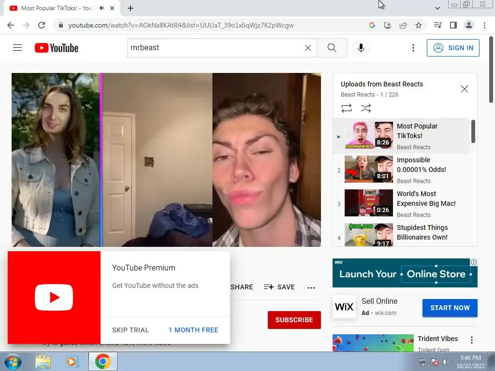Go to YouTube home via logo
This screenshot has height=371, width=495.
tap(57, 48)
